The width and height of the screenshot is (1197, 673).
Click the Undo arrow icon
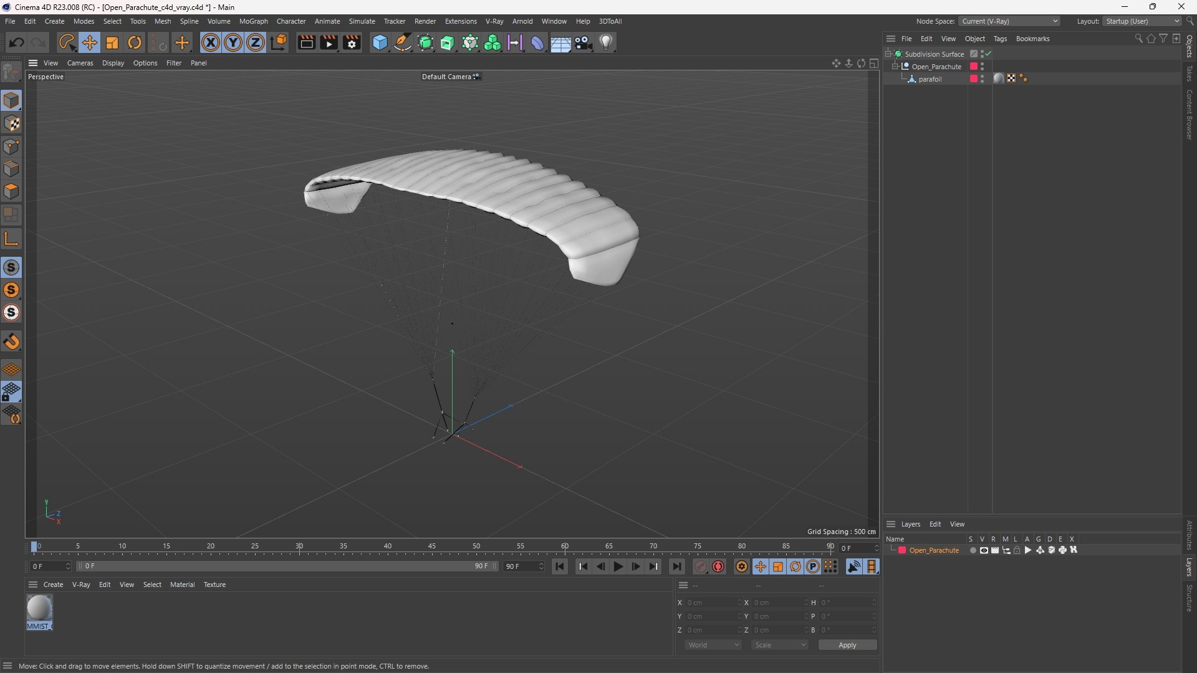pos(17,42)
